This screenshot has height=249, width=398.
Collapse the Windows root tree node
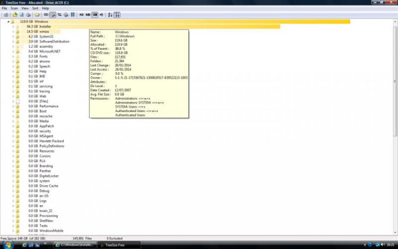click(x=8, y=22)
